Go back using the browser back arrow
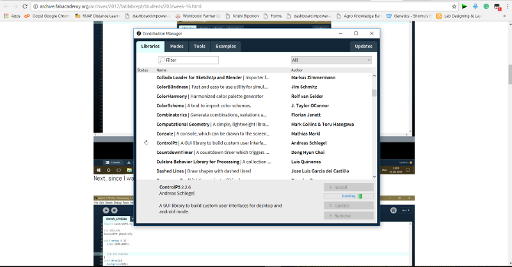This screenshot has width=512, height=267. click(x=6, y=6)
